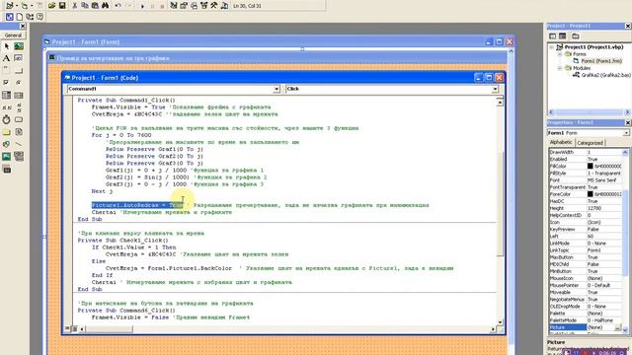Switch to Full Module View in code window
632x355 pixels.
pos(75,328)
